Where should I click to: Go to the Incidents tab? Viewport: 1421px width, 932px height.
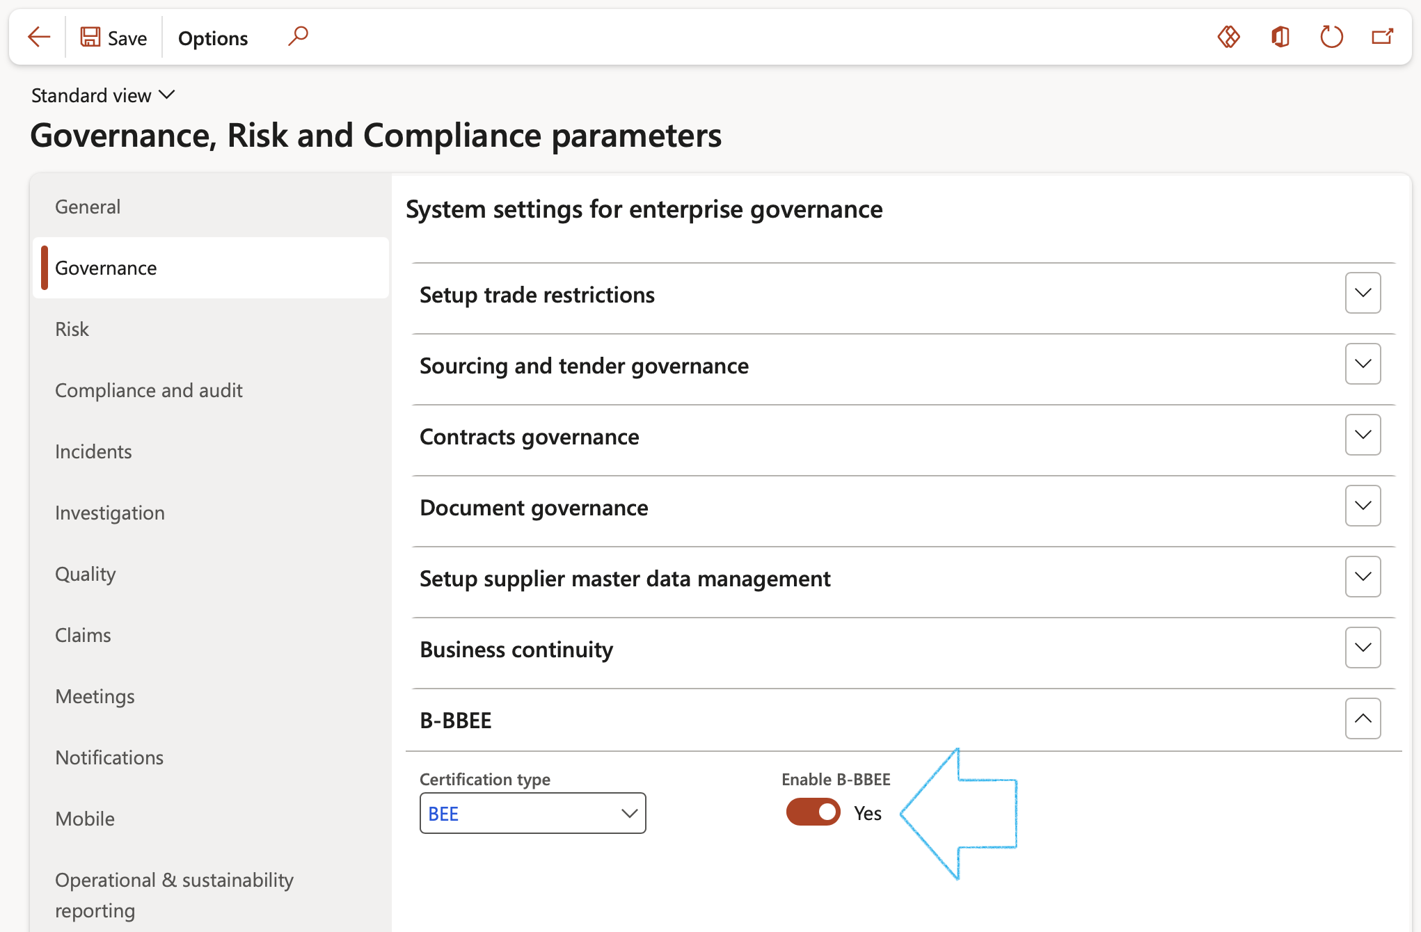tap(93, 451)
